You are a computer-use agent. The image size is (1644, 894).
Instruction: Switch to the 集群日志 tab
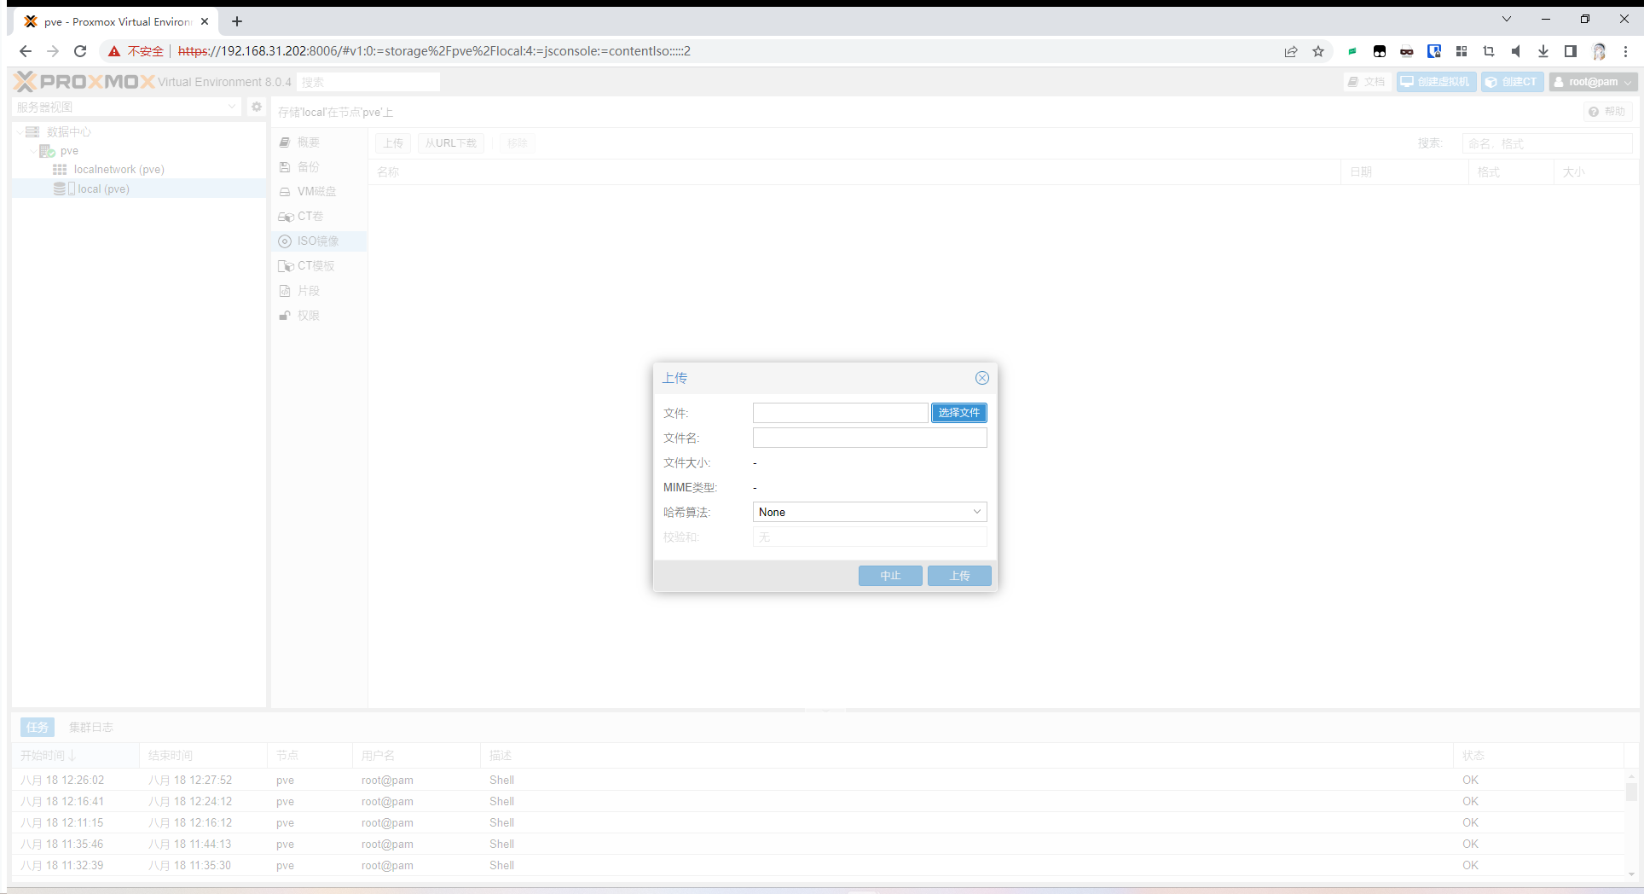[x=90, y=727]
